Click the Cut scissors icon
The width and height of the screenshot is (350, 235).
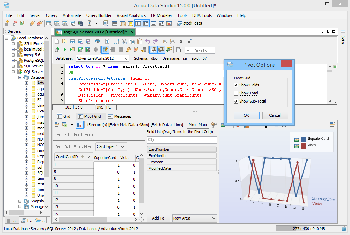(124, 41)
